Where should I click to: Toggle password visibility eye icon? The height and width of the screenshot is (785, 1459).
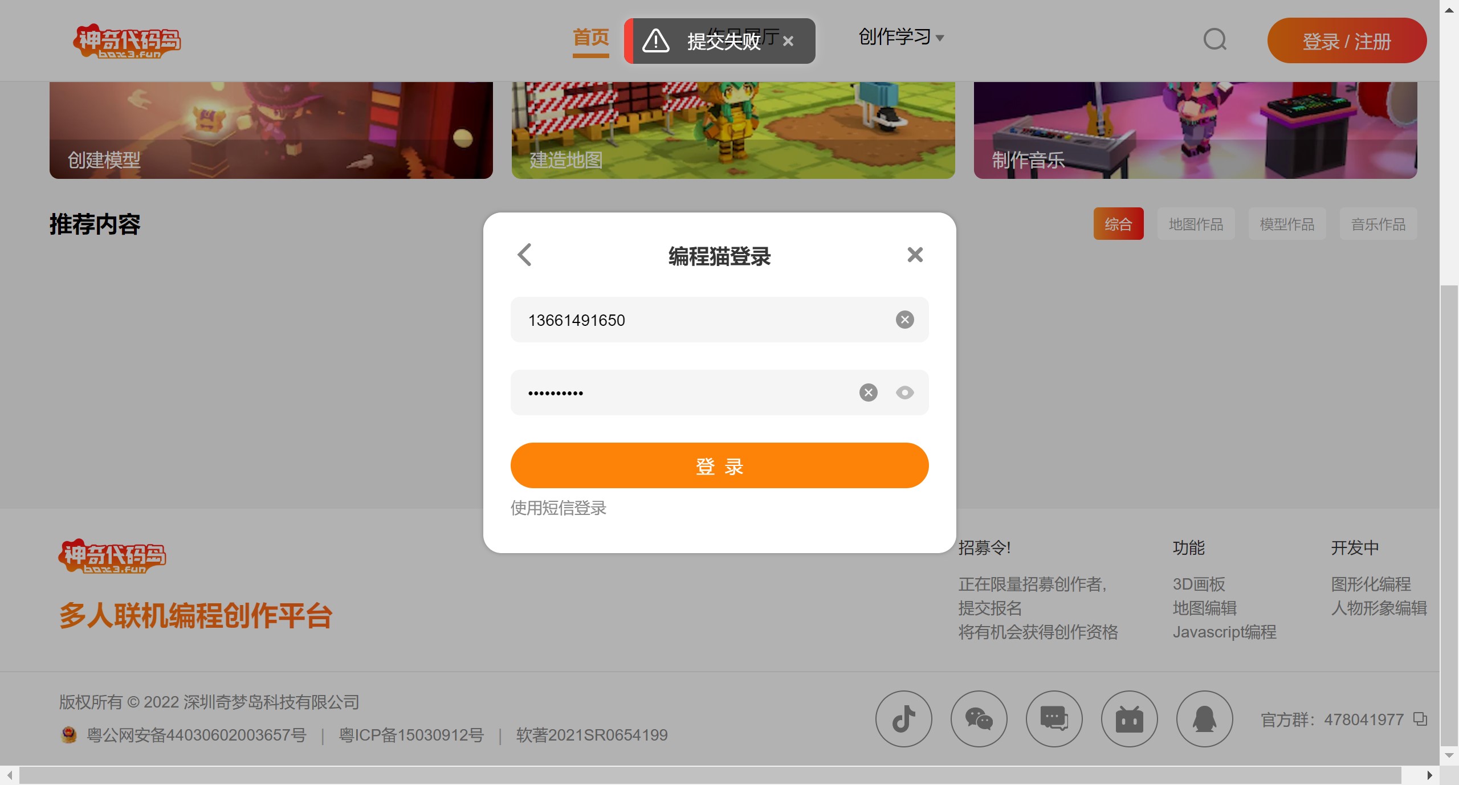(904, 392)
